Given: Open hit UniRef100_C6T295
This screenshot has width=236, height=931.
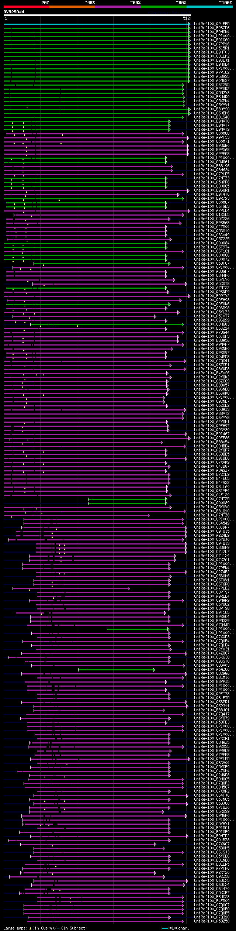Looking at the screenshot, I should point(212,85).
